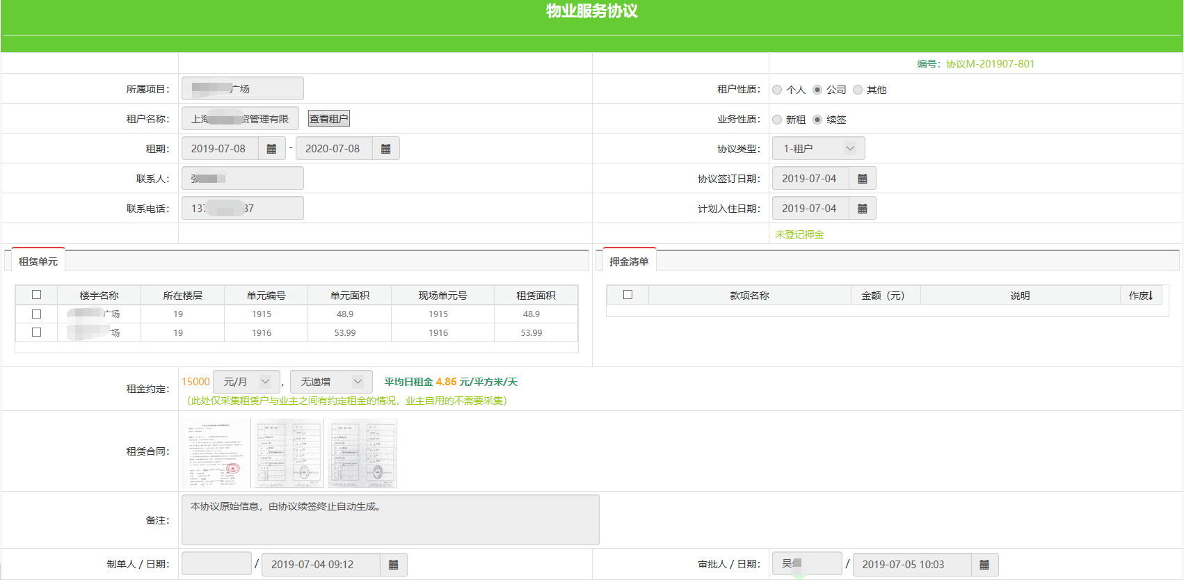Open the first 租赁合同 contract thumbnail
The image size is (1184, 580).
(x=215, y=453)
